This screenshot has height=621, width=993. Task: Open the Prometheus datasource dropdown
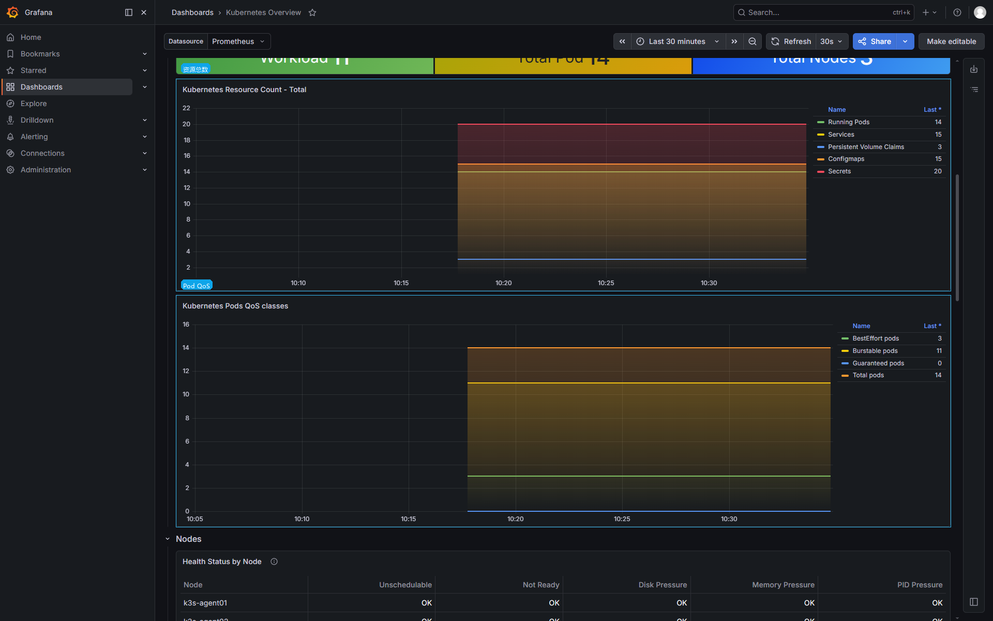(x=239, y=41)
